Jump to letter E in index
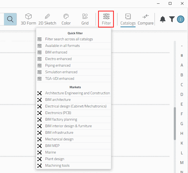This screenshot has width=188, height=173. 182,104
